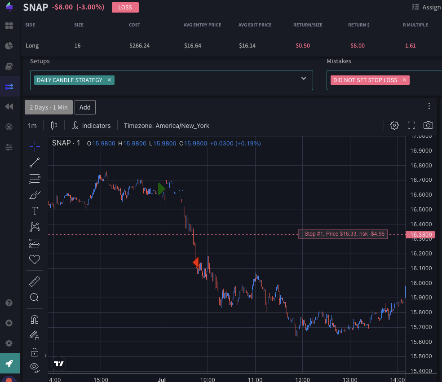Image resolution: width=442 pixels, height=382 pixels.
Task: Remove DID NOT SET STOP LOSS tag
Action: click(404, 80)
